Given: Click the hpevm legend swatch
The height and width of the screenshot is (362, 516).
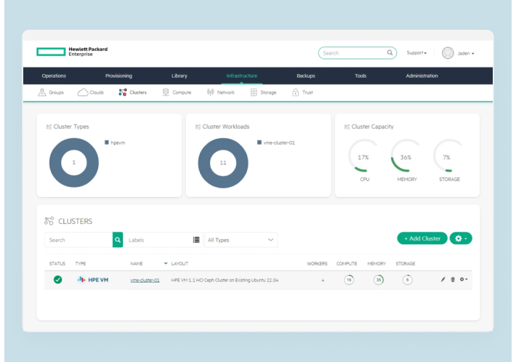Looking at the screenshot, I should click(107, 142).
